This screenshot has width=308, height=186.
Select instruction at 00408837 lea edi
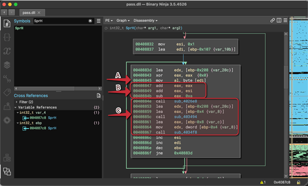(185, 49)
